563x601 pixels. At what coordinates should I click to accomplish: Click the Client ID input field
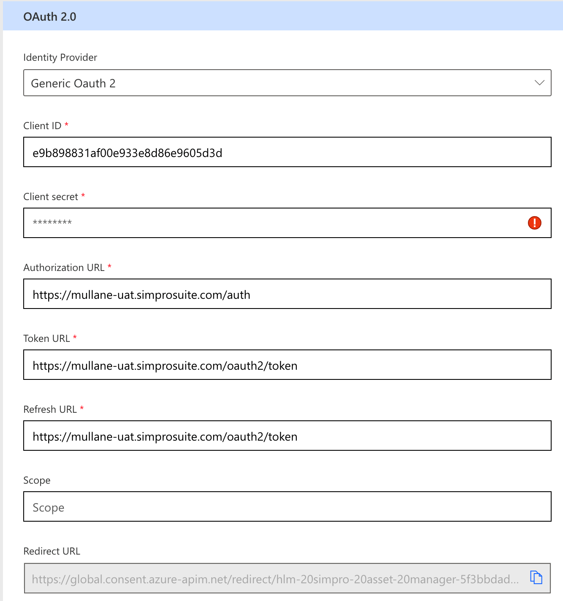point(287,152)
